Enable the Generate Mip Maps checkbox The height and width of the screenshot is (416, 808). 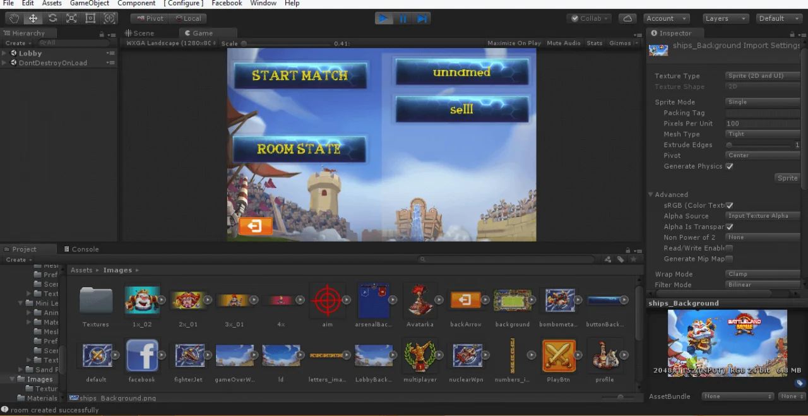point(729,259)
